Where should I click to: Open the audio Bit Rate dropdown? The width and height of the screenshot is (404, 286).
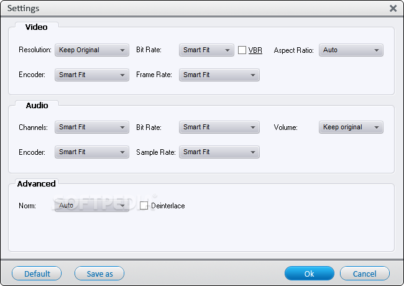click(x=219, y=127)
